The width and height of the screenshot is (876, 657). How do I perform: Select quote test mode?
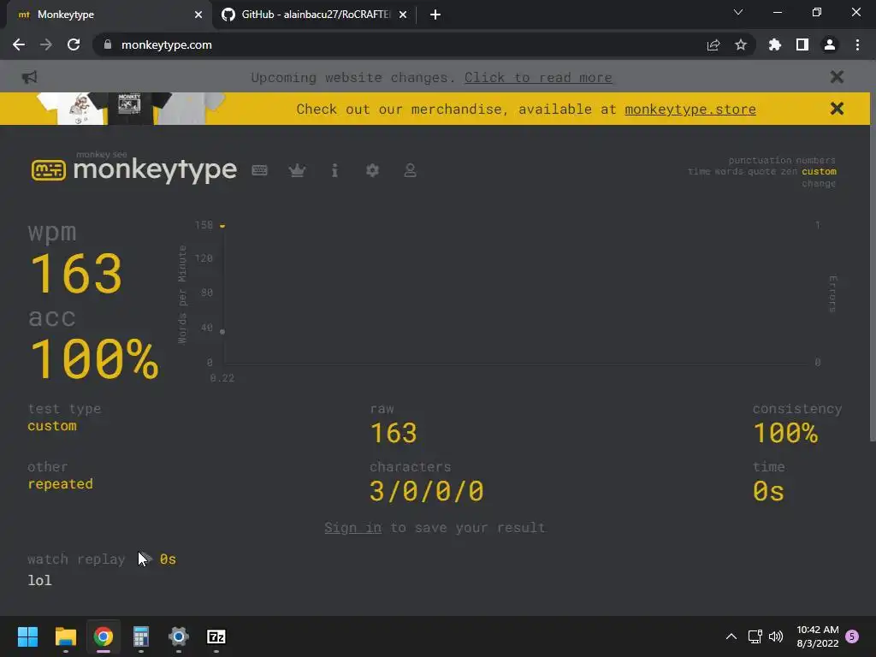pyautogui.click(x=762, y=171)
